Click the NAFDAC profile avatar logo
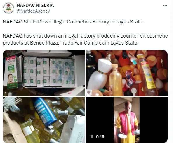This screenshot has width=174, height=143. (x=8, y=8)
